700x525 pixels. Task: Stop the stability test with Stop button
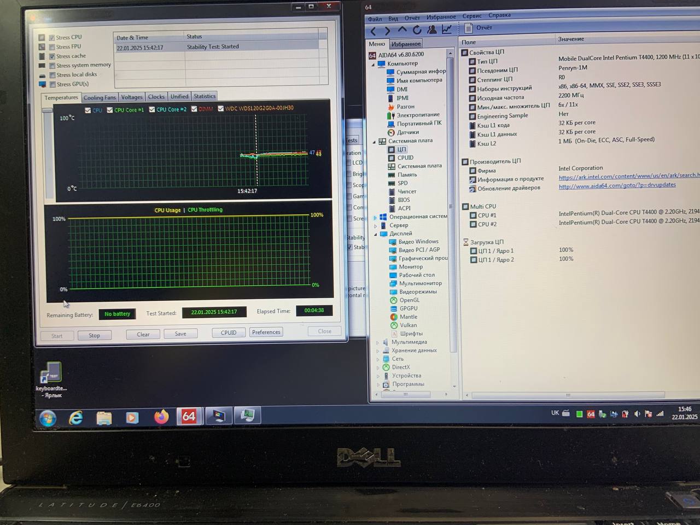click(95, 335)
